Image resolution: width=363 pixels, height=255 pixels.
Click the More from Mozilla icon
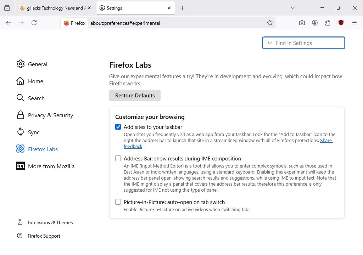[x=20, y=166]
